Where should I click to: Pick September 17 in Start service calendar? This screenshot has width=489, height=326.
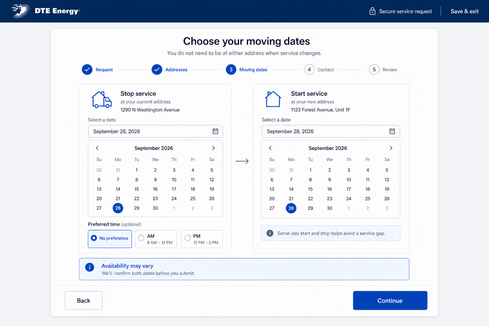pyautogui.click(x=349, y=189)
